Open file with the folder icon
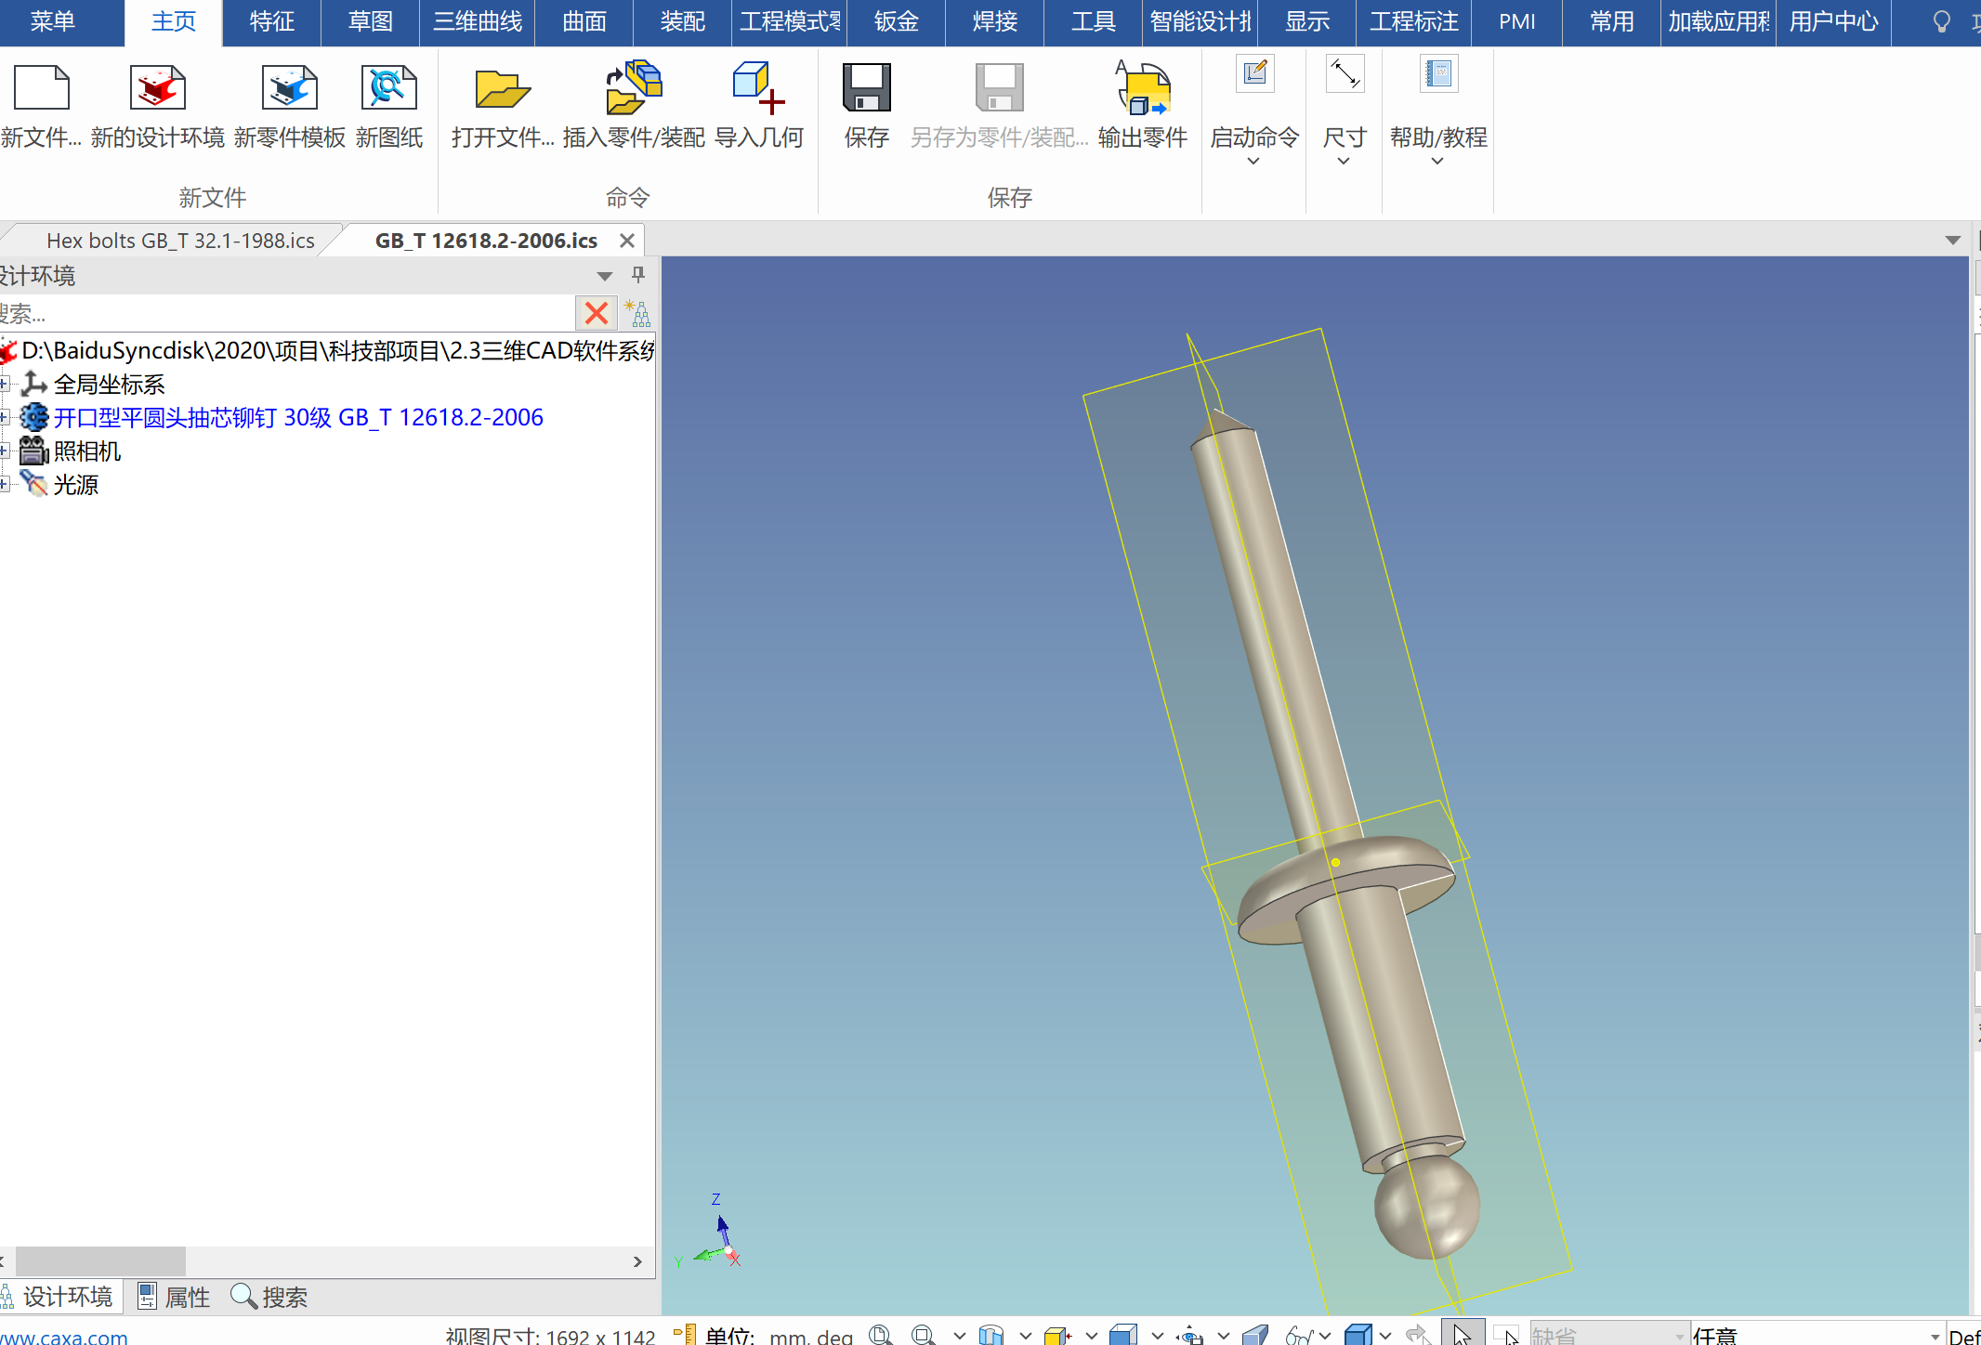Viewport: 1981px width, 1345px height. (502, 88)
